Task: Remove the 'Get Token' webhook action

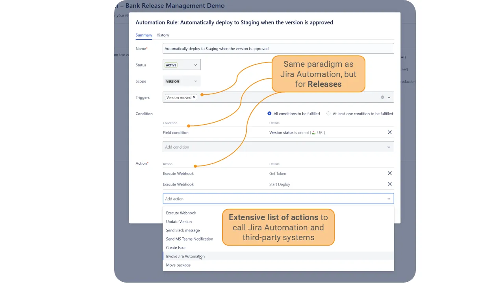Action: pyautogui.click(x=389, y=173)
